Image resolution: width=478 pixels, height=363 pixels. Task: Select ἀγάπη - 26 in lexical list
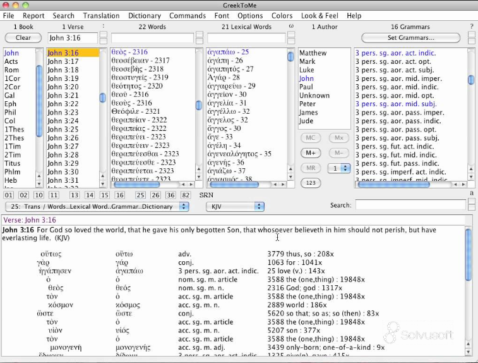pyautogui.click(x=225, y=61)
